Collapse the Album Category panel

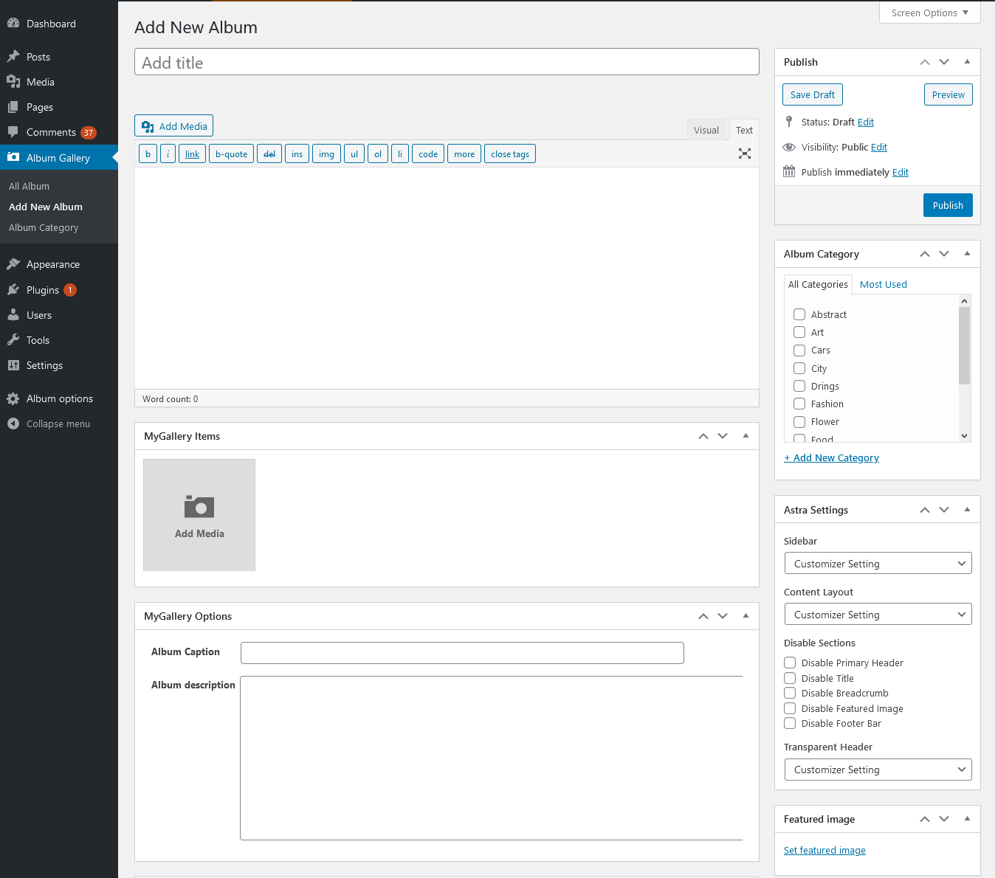(x=967, y=254)
